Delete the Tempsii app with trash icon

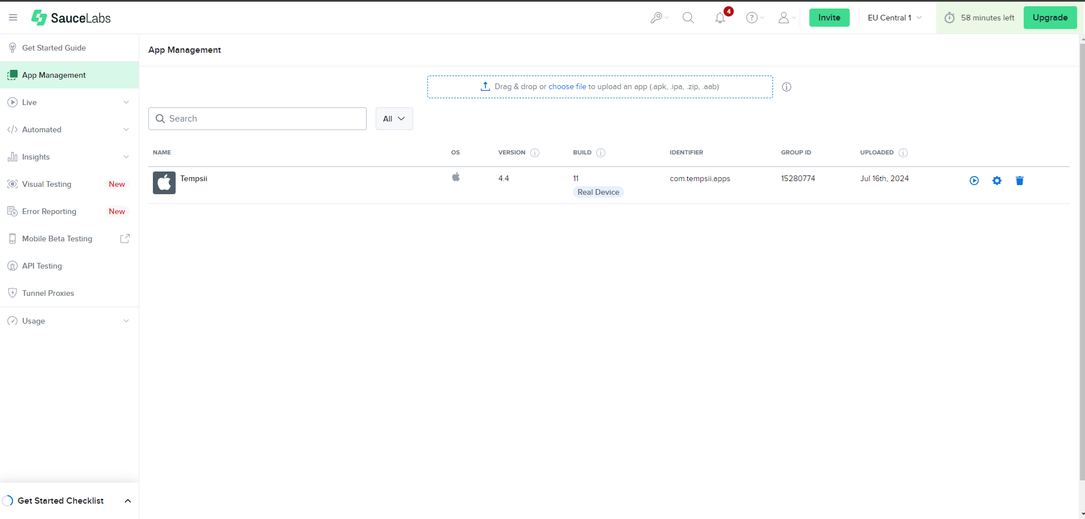tap(1020, 181)
